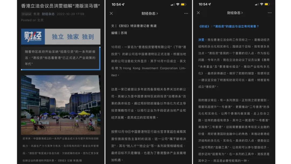
Task: Tap the Wi-Fi icon in middle status bar
Action: pos(178,5)
